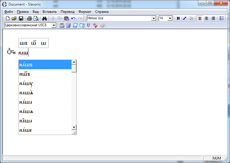Toggle italic formatting
This screenshot has height=163, width=230.
[x=184, y=18]
